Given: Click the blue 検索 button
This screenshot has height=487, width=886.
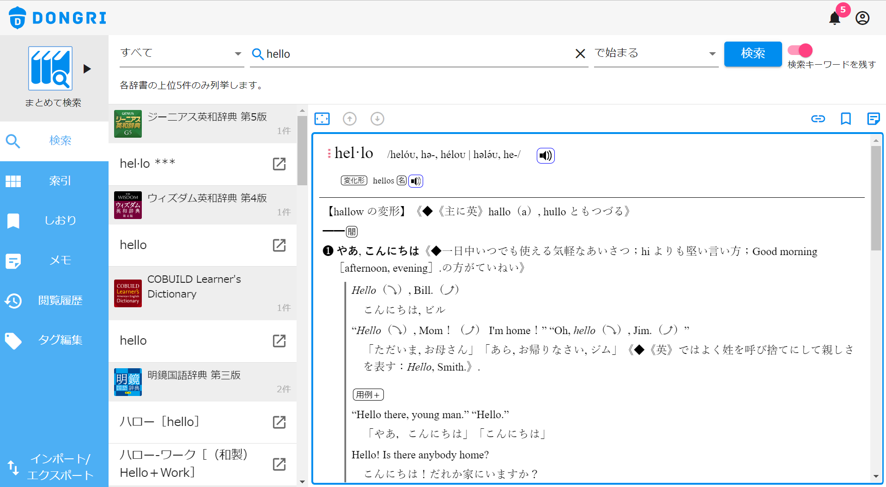Looking at the screenshot, I should (x=753, y=54).
